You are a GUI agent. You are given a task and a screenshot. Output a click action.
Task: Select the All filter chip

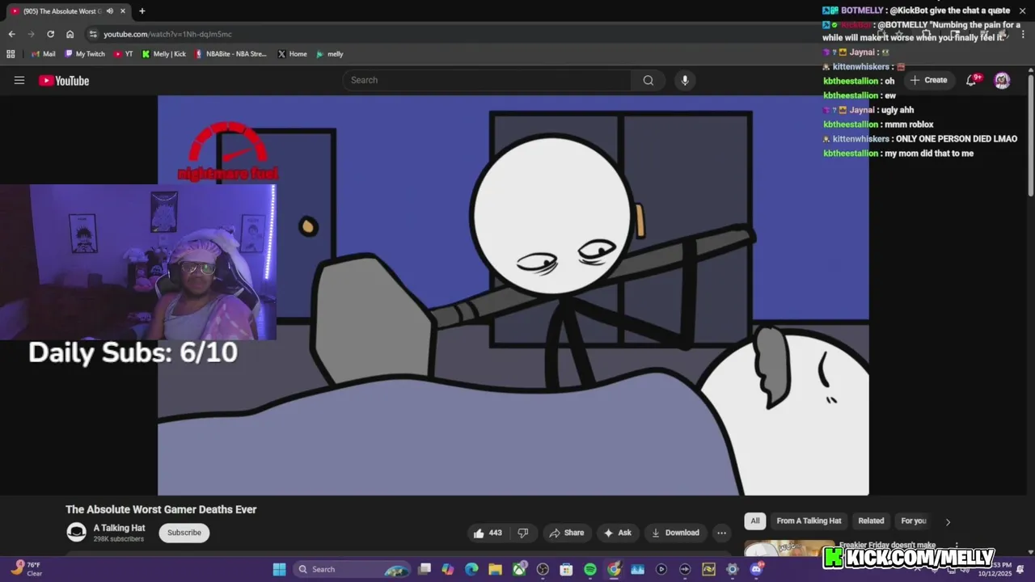coord(755,521)
